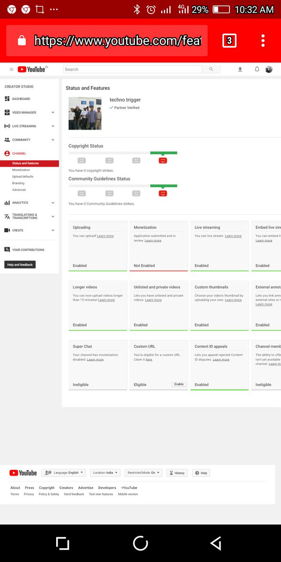Click the techno trigger channel thumbnail
The width and height of the screenshot is (281, 562).
tap(85, 113)
